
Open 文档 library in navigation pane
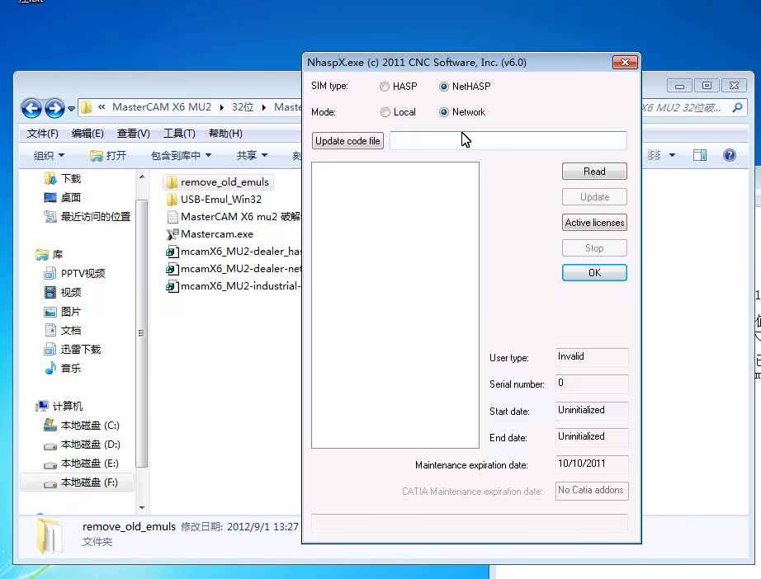(63, 330)
